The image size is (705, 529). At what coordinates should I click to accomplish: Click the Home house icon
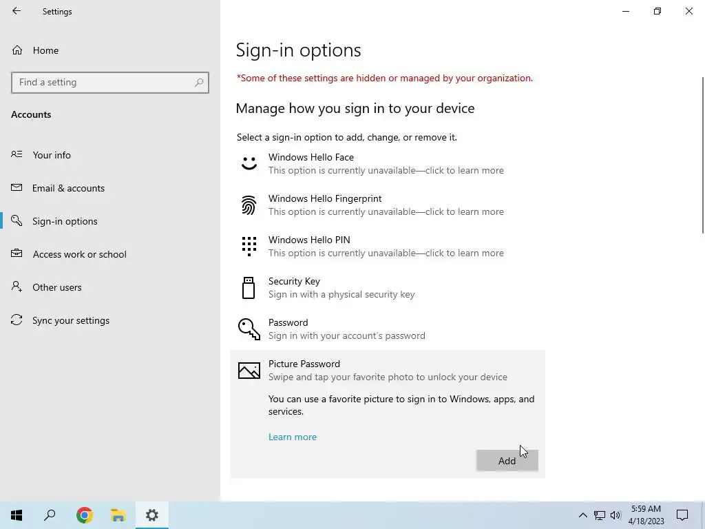coord(17,50)
